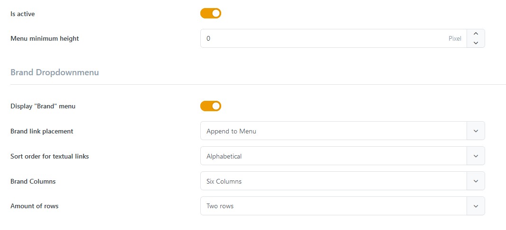The width and height of the screenshot is (506, 230).
Task: Disable the Display "Brand" menu switch
Action: coord(210,106)
